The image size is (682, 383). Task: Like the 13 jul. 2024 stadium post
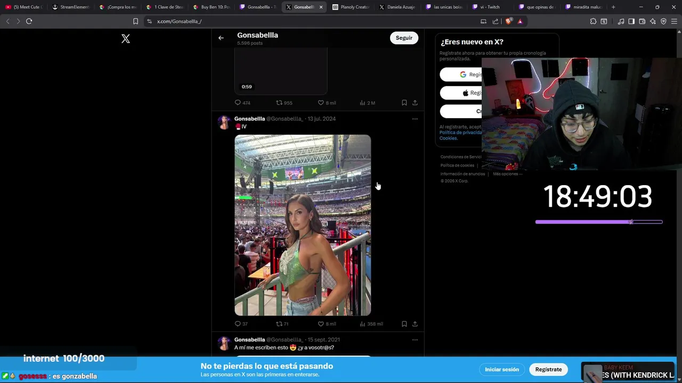coord(327,323)
